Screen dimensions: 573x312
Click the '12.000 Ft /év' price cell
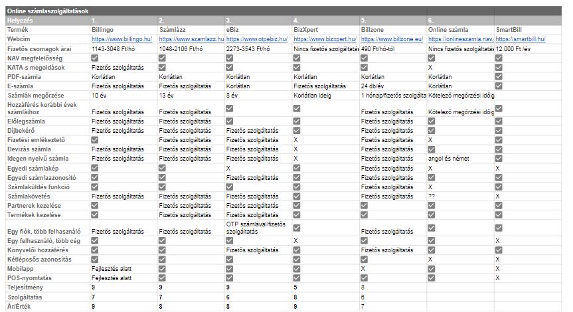click(517, 49)
